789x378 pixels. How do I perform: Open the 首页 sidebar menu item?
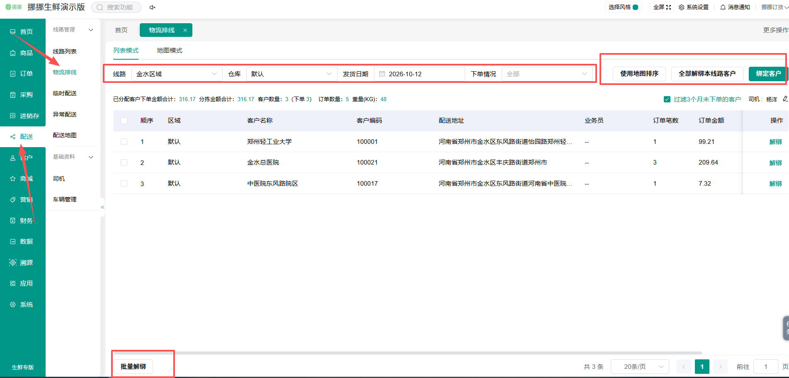tap(22, 31)
